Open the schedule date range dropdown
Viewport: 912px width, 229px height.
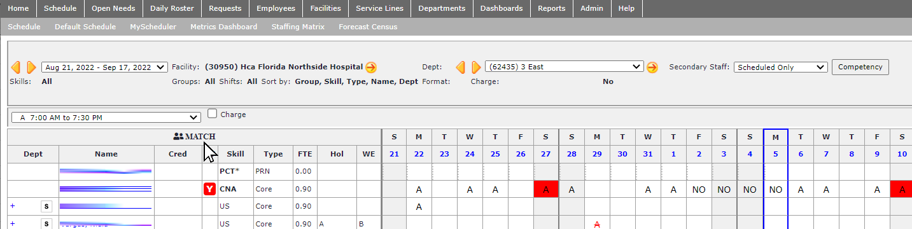(x=104, y=67)
